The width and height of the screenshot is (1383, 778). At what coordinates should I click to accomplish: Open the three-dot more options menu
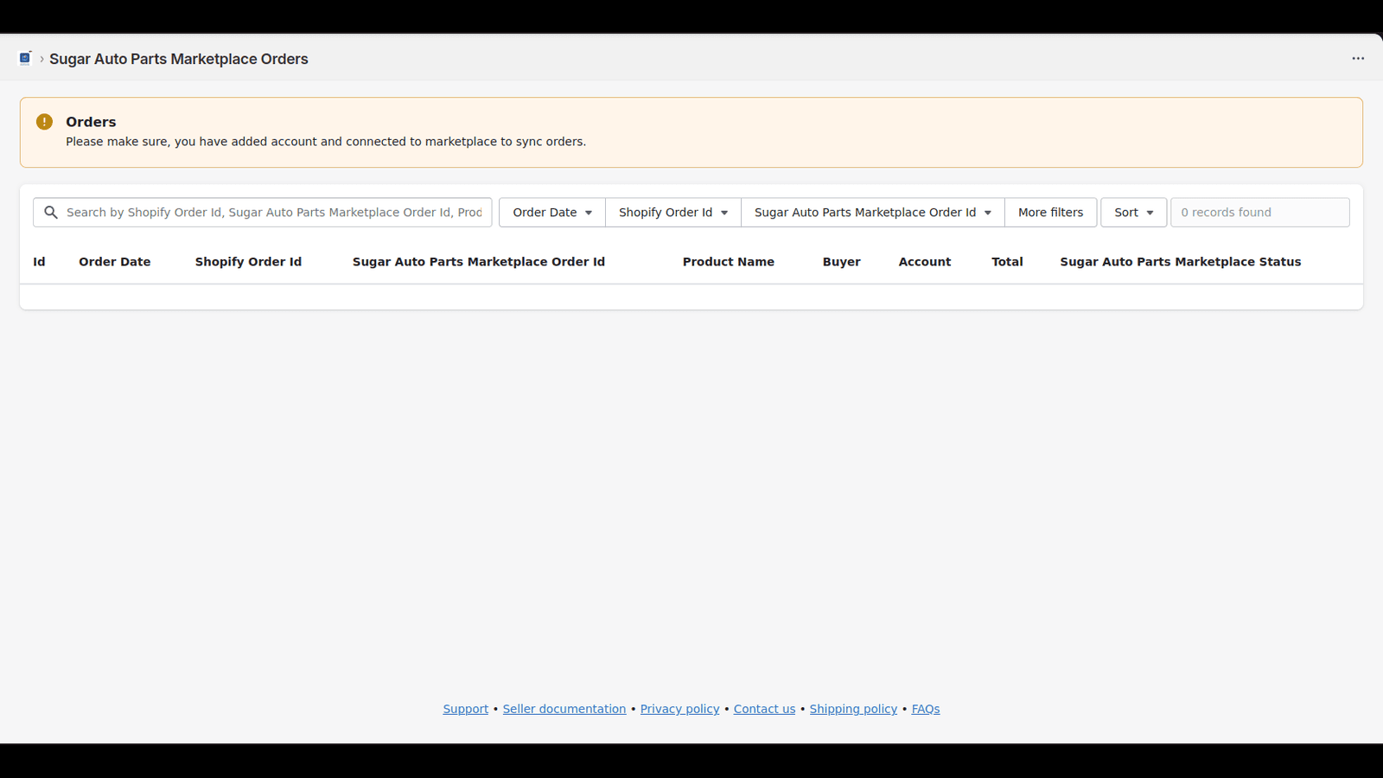(1358, 59)
